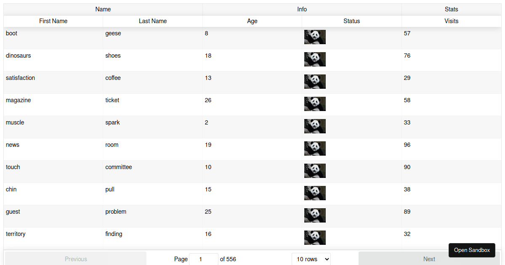Sort by Last Name column header
This screenshot has width=505, height=265.
[153, 21]
